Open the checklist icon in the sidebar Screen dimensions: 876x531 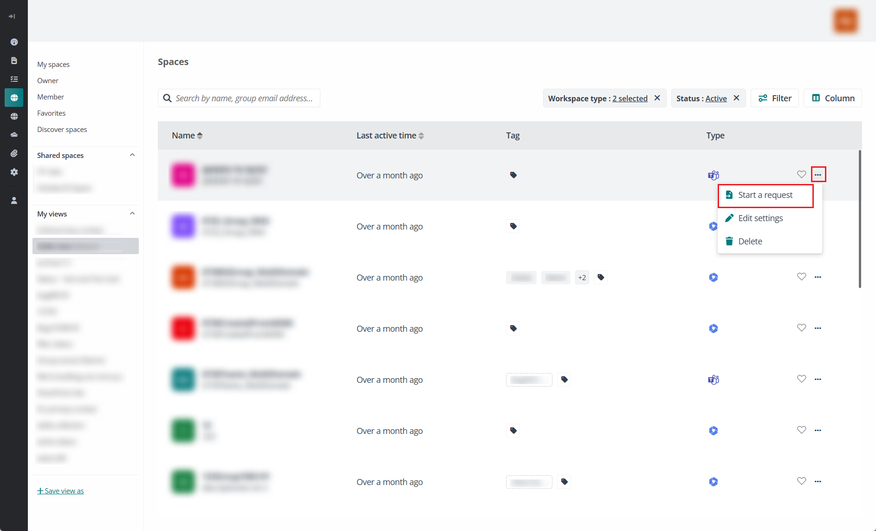coord(14,79)
